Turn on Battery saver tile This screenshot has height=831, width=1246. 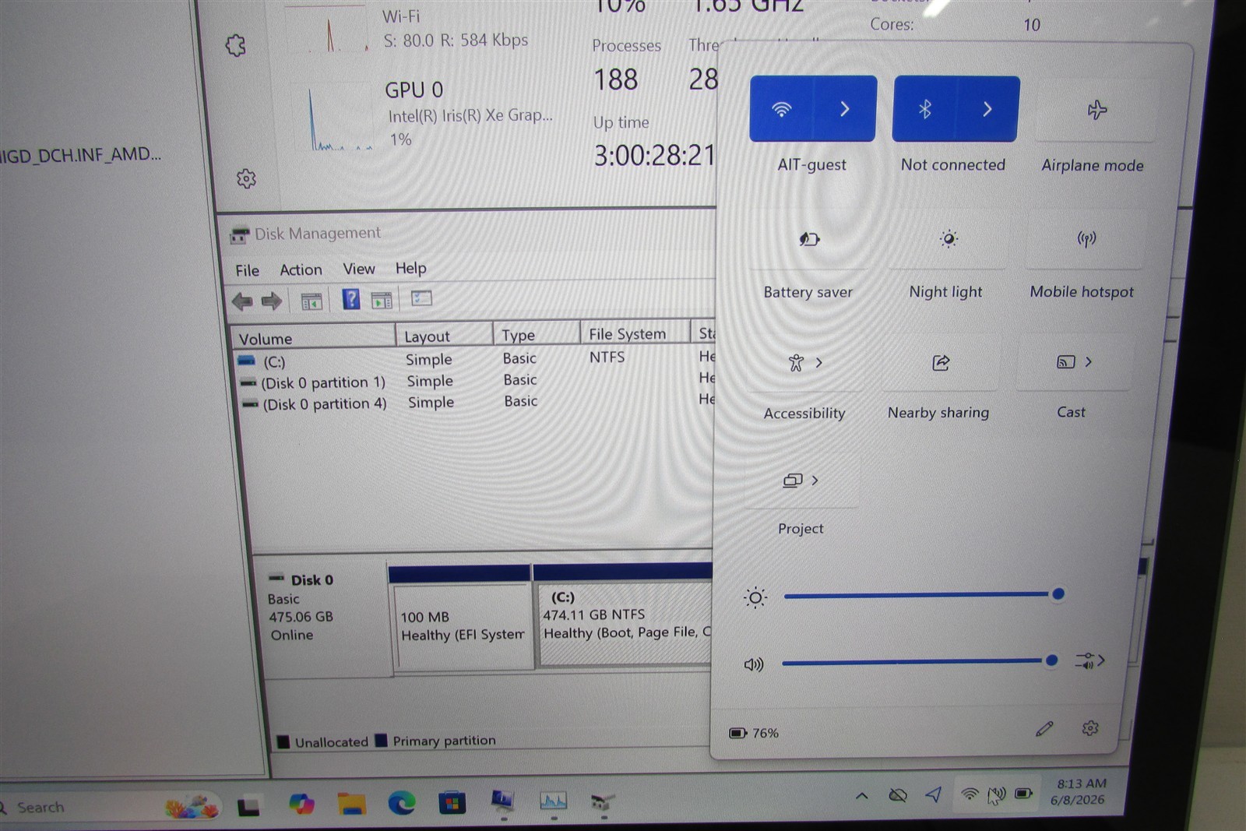(x=808, y=239)
